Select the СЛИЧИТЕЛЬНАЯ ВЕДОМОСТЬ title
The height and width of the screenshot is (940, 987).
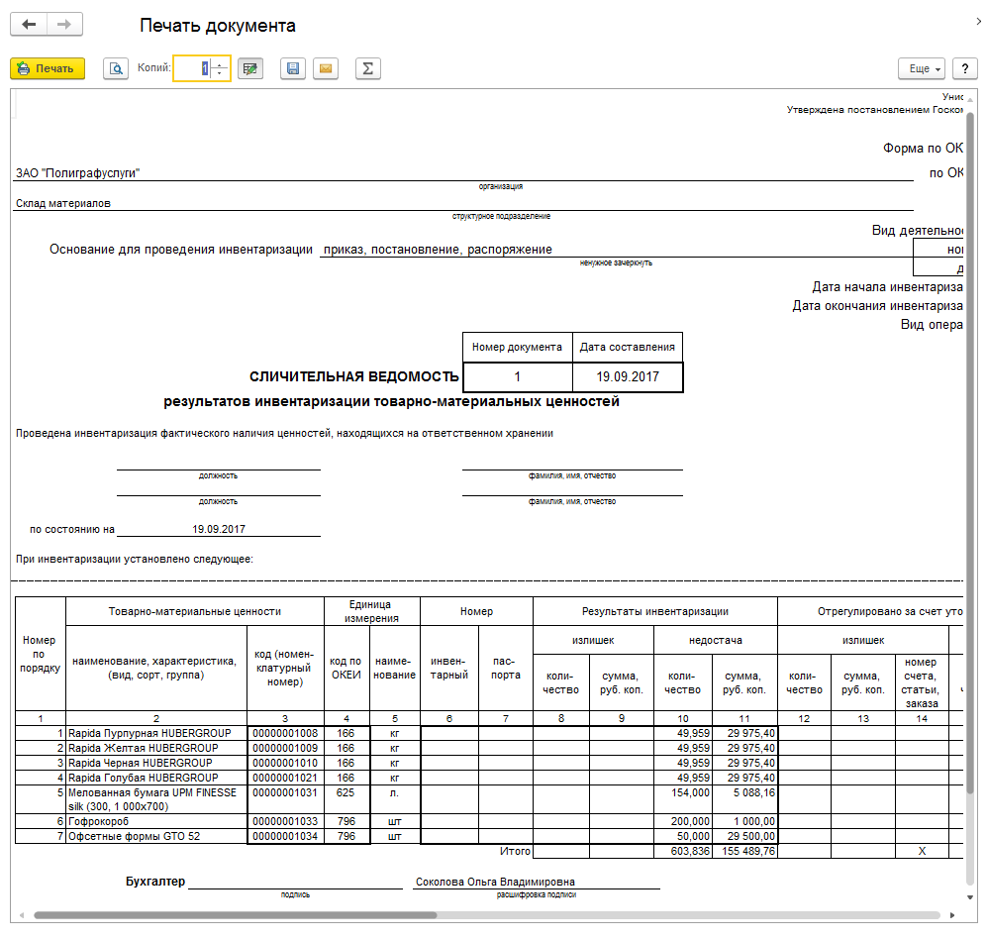click(x=353, y=376)
